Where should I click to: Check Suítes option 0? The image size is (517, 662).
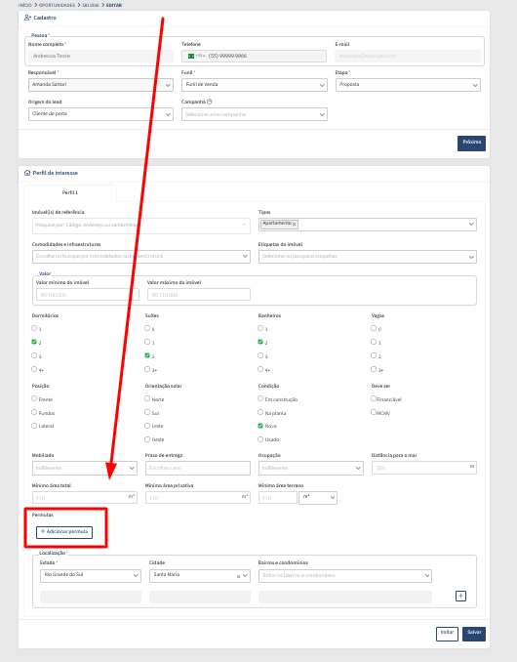pos(147,328)
